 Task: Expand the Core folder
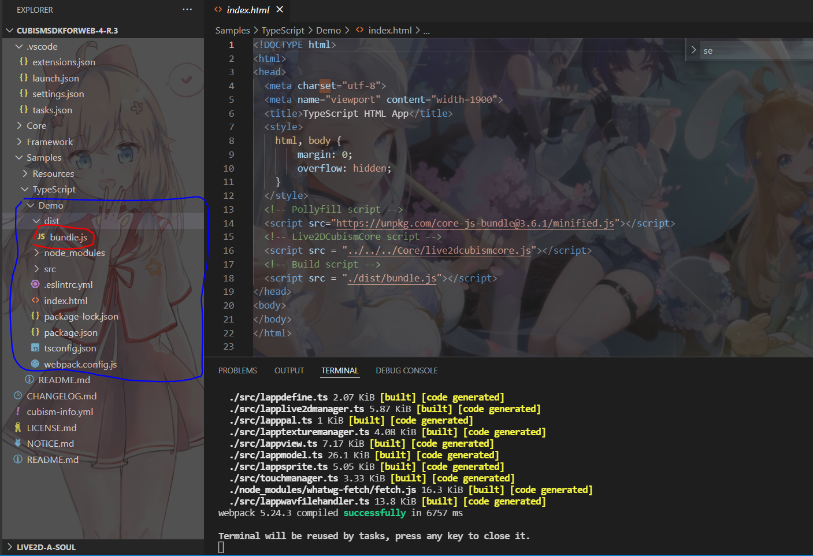click(36, 125)
